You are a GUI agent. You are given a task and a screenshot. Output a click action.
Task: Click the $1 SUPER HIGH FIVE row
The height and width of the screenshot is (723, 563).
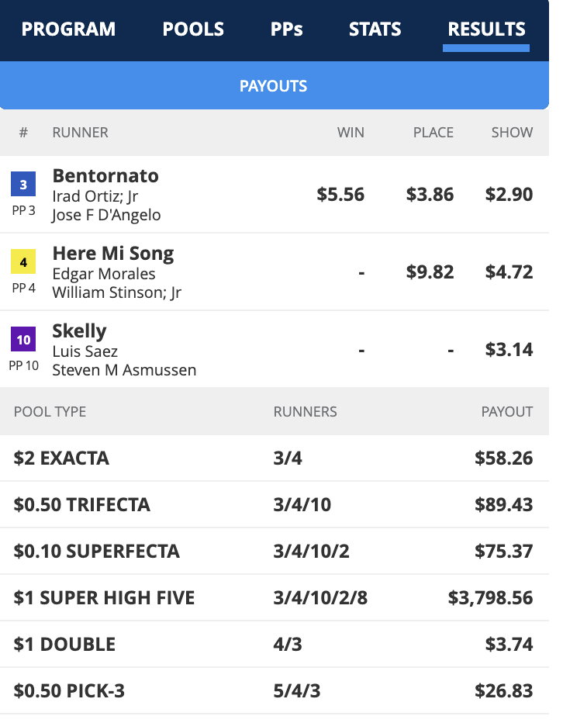274,598
